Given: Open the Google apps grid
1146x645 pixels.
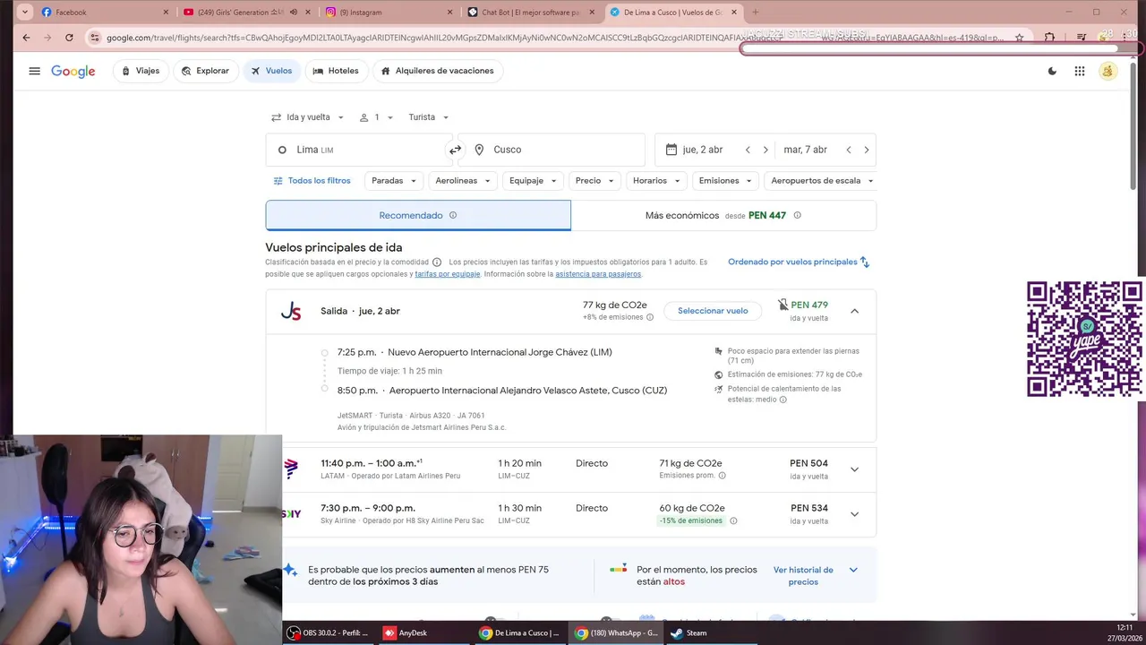Looking at the screenshot, I should click(1080, 71).
